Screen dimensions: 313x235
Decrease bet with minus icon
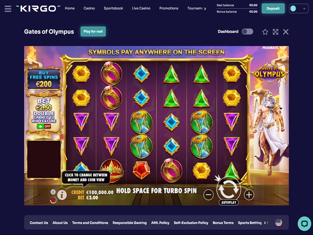click(209, 195)
